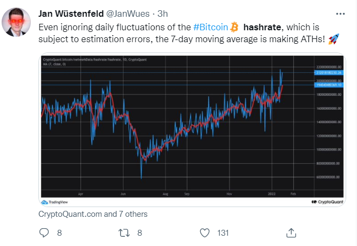Open the CryptoQuant.com and 7 others tagged link

[x=93, y=214]
